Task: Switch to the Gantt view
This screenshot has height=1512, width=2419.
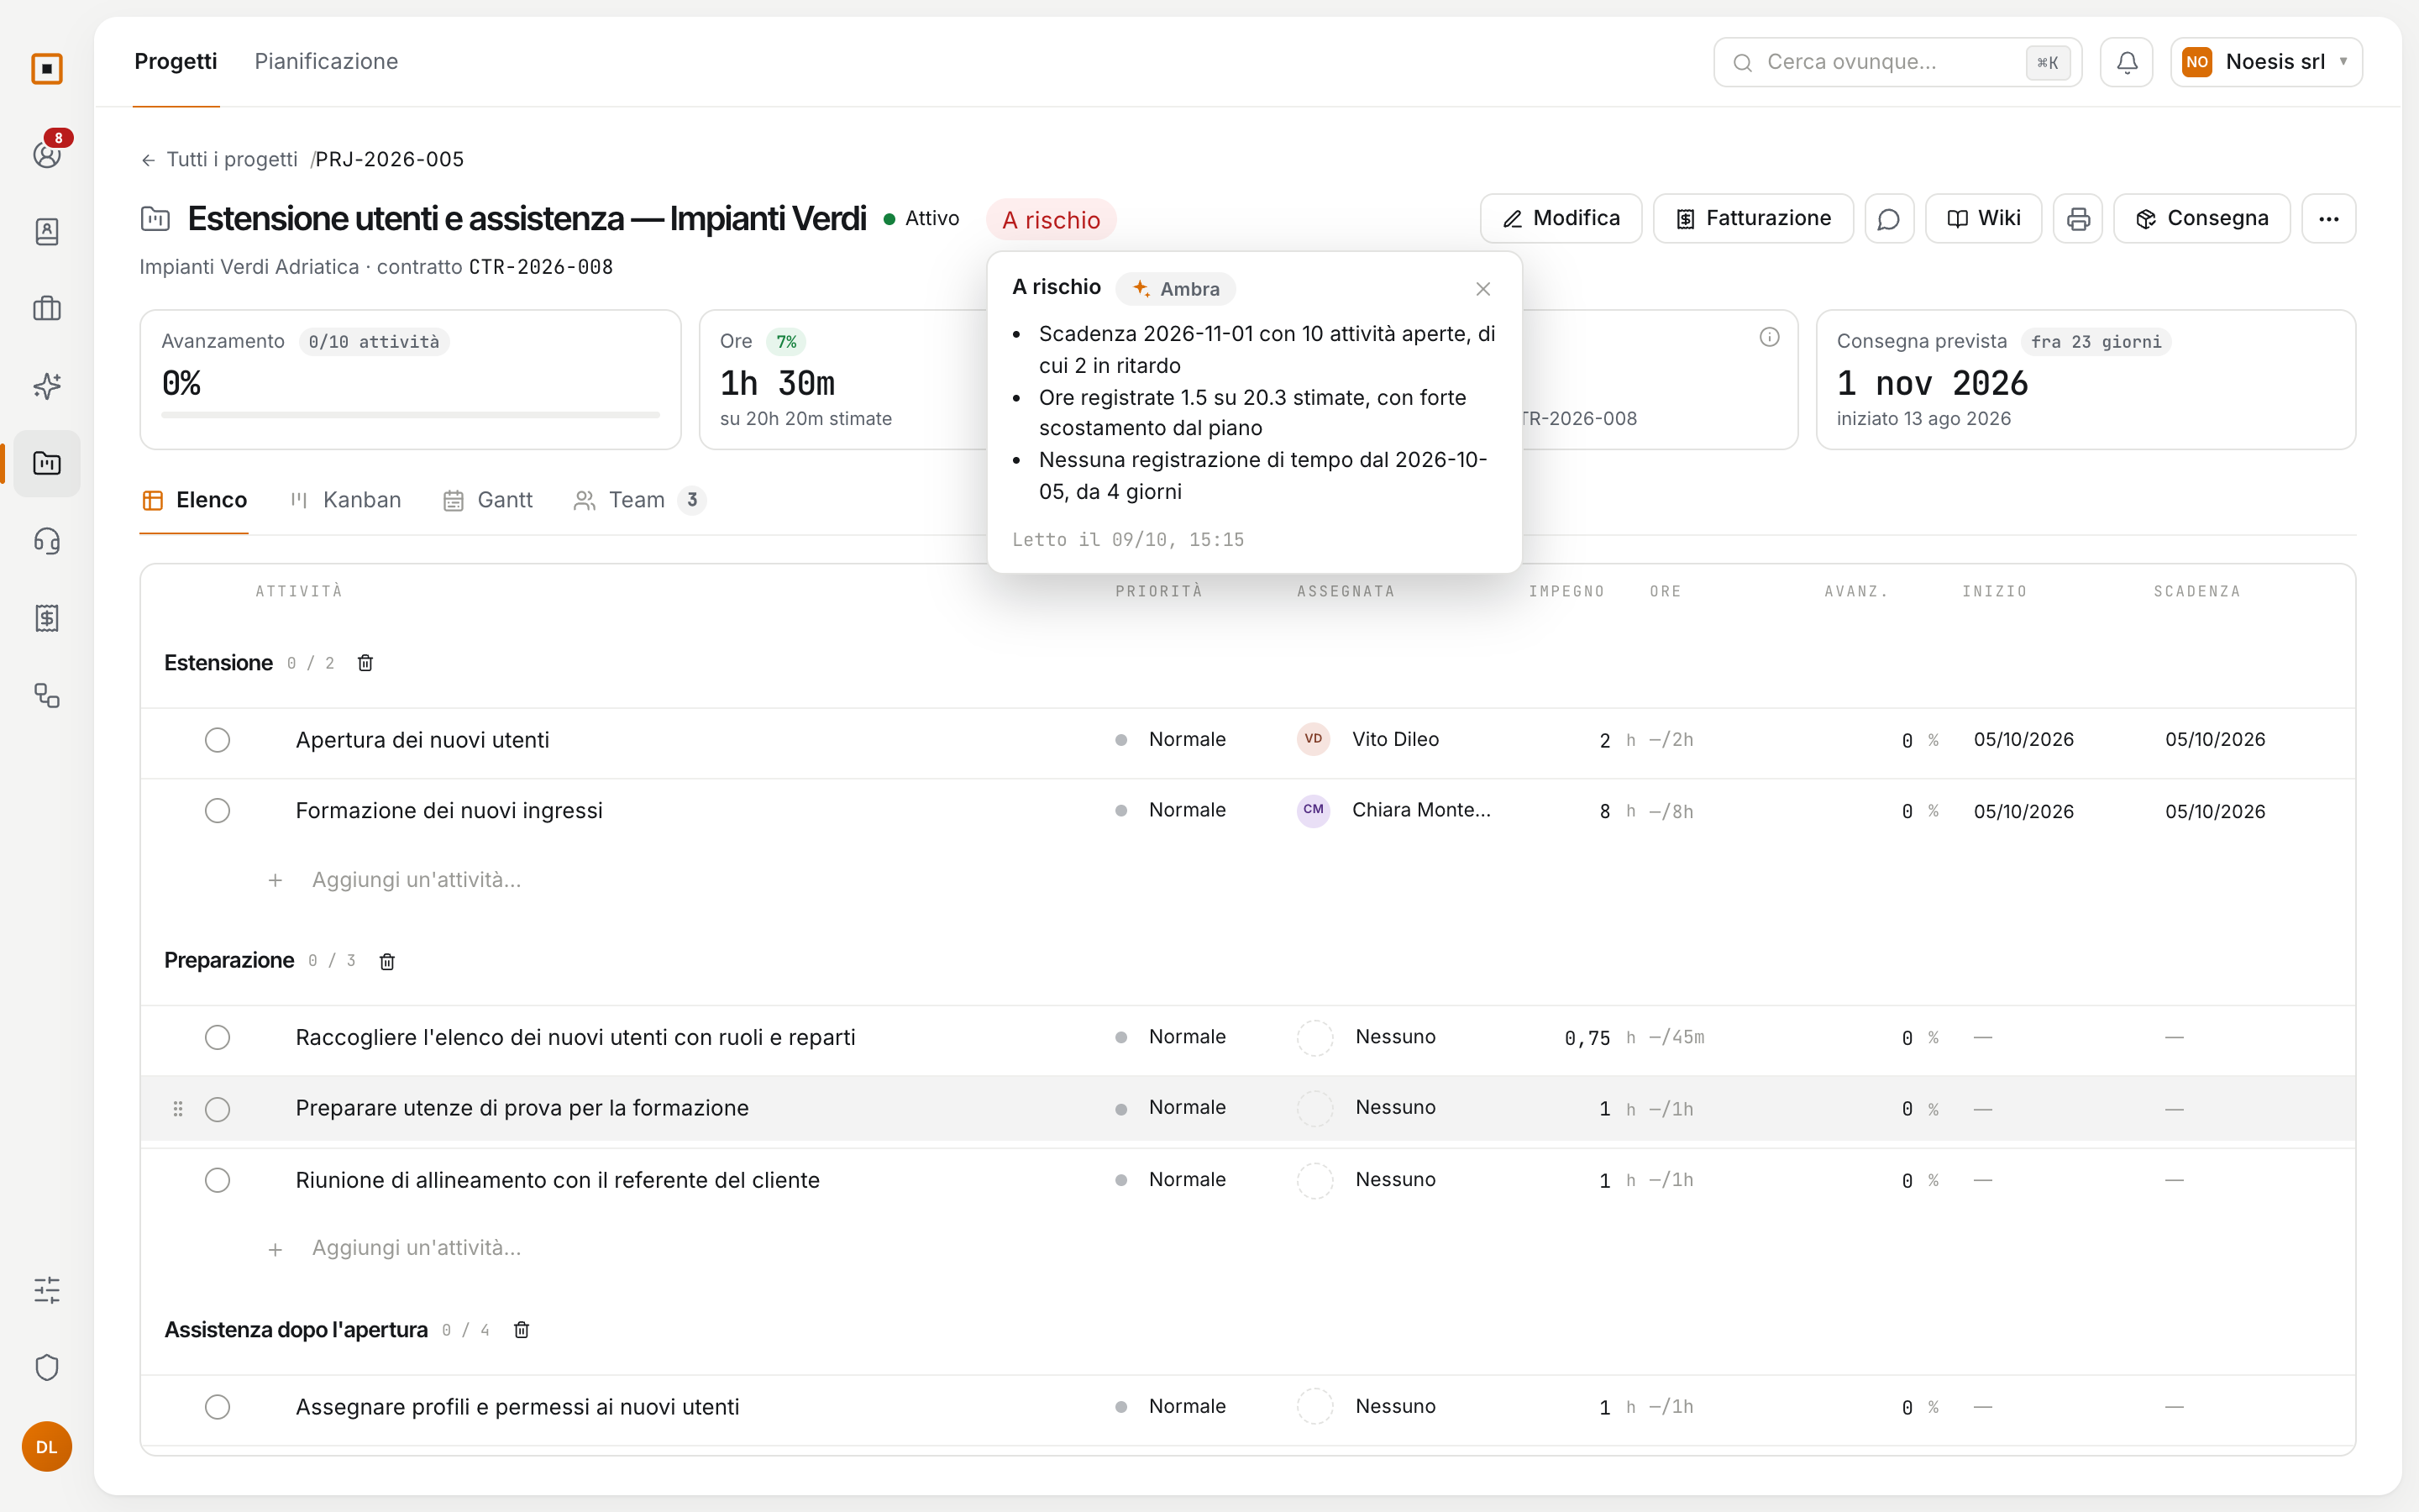Action: coord(488,500)
